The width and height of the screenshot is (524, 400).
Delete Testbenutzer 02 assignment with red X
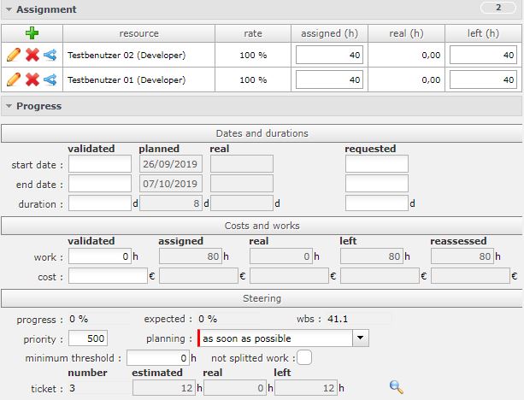pos(32,56)
